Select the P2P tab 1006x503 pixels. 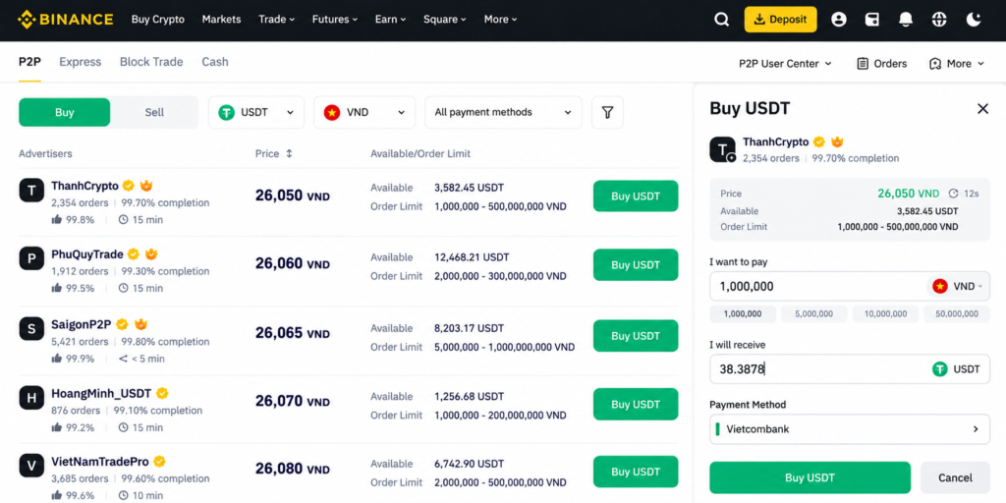pos(29,62)
